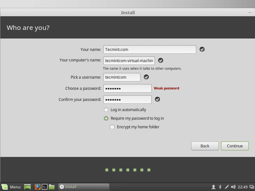Launch Firefox from the panel
The width and height of the screenshot is (255, 191).
tap(37, 187)
